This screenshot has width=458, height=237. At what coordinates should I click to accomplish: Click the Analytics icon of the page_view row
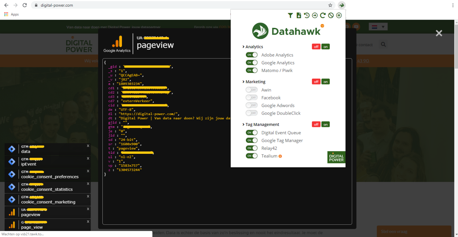[x=12, y=225]
